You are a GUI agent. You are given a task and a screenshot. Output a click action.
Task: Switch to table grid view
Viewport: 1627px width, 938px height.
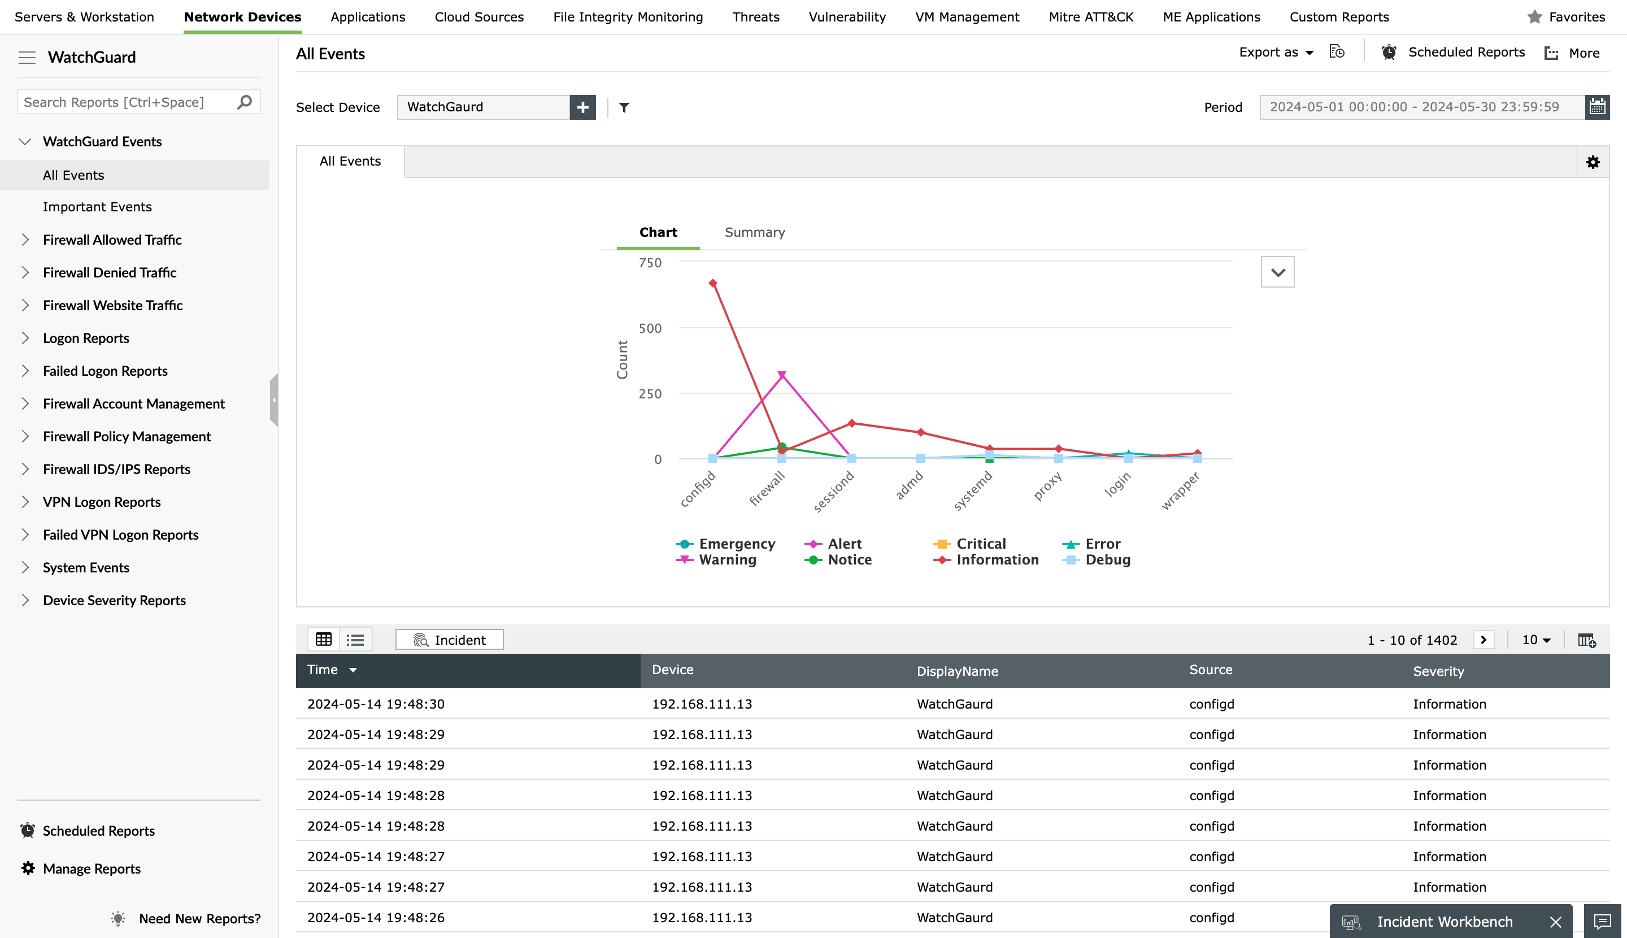pyautogui.click(x=323, y=639)
